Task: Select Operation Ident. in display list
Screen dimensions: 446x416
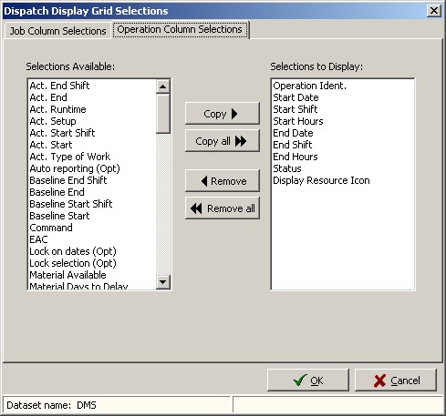Action: [309, 86]
